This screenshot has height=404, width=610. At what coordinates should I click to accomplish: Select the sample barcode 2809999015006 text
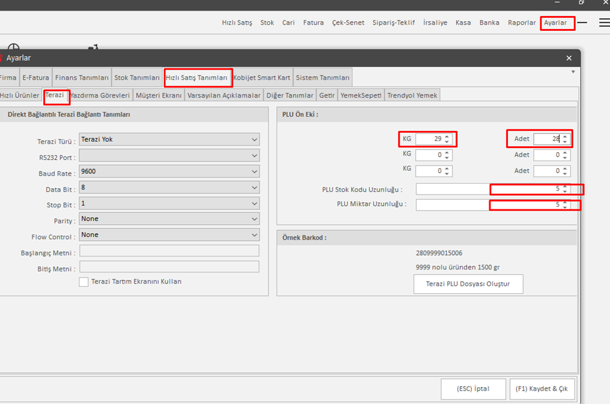pyautogui.click(x=439, y=253)
